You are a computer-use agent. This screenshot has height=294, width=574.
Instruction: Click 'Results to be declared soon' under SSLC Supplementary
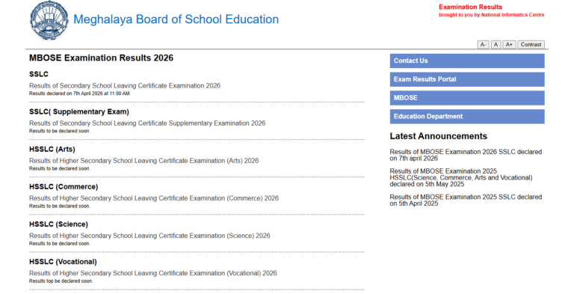(x=60, y=131)
